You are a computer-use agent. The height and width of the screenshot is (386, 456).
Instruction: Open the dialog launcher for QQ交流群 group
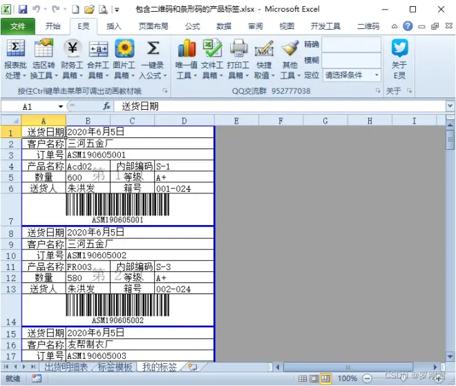click(377, 90)
